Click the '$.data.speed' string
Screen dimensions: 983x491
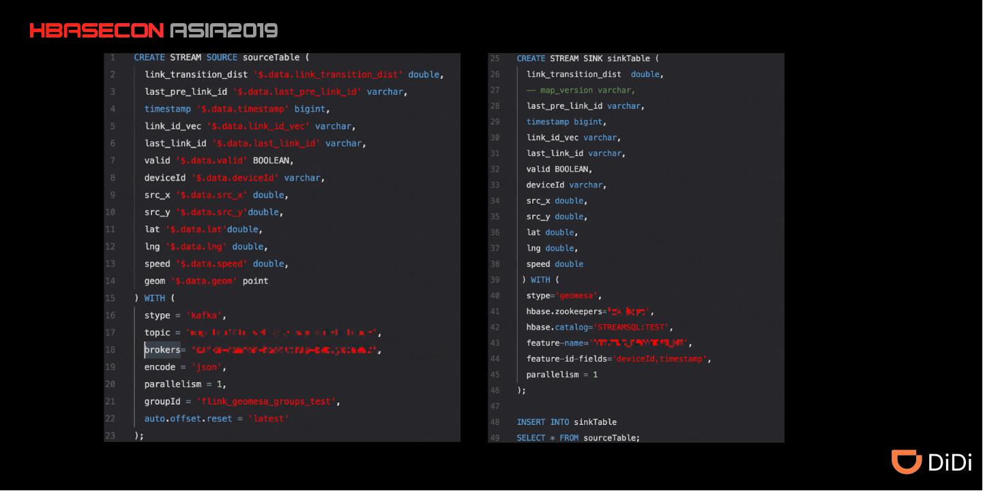[211, 264]
